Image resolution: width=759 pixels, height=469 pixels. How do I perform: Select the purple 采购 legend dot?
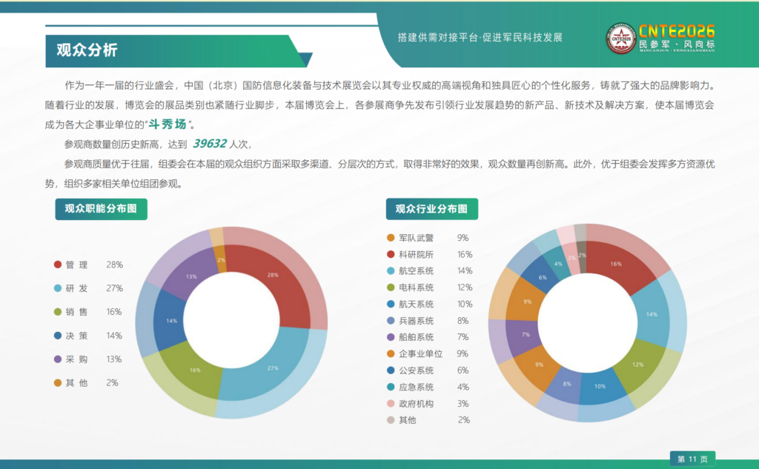(58, 359)
